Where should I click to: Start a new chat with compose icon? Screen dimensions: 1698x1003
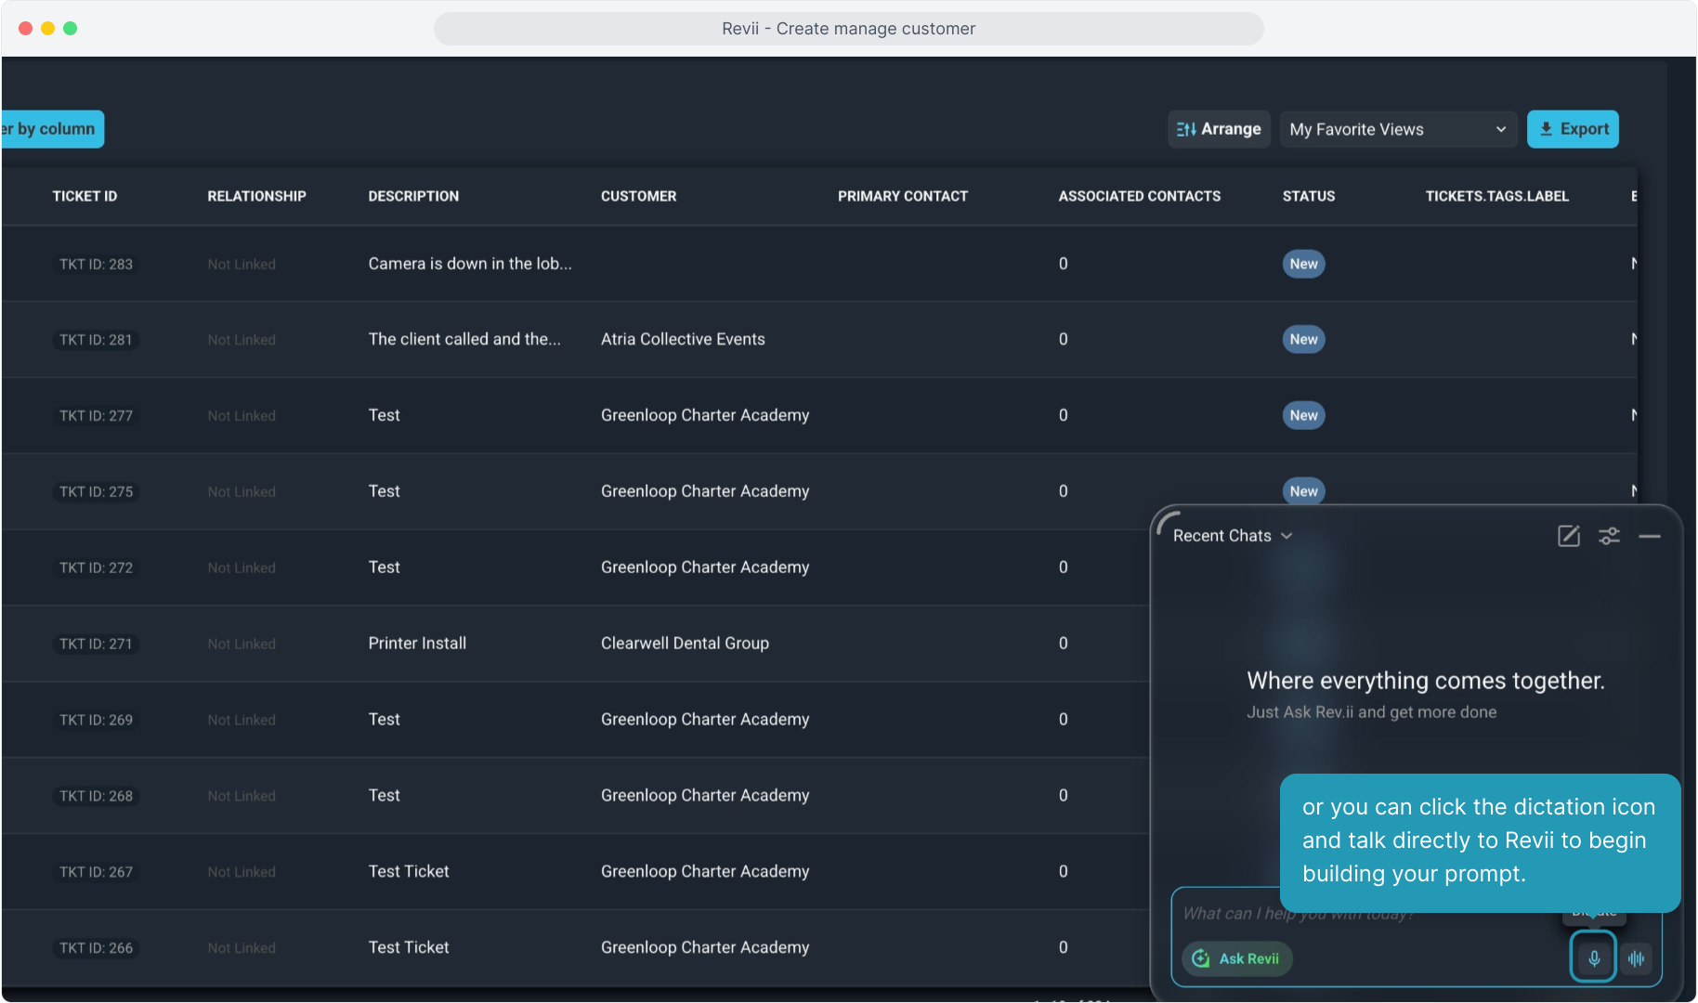click(1568, 536)
